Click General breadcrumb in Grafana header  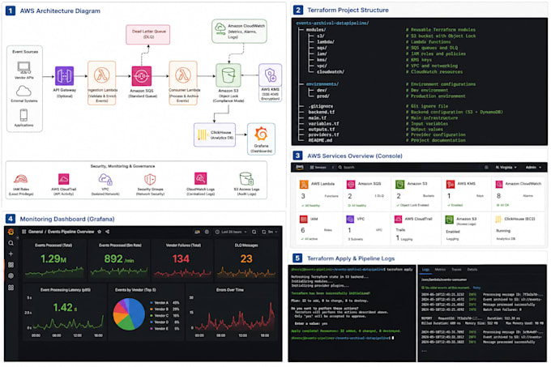[36, 232]
